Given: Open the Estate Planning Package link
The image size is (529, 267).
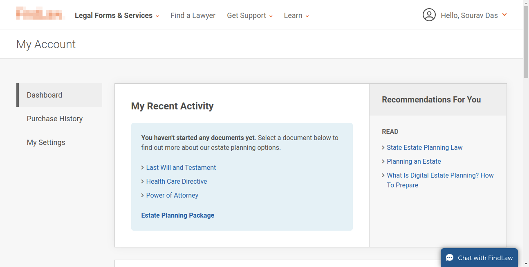Looking at the screenshot, I should (x=178, y=216).
